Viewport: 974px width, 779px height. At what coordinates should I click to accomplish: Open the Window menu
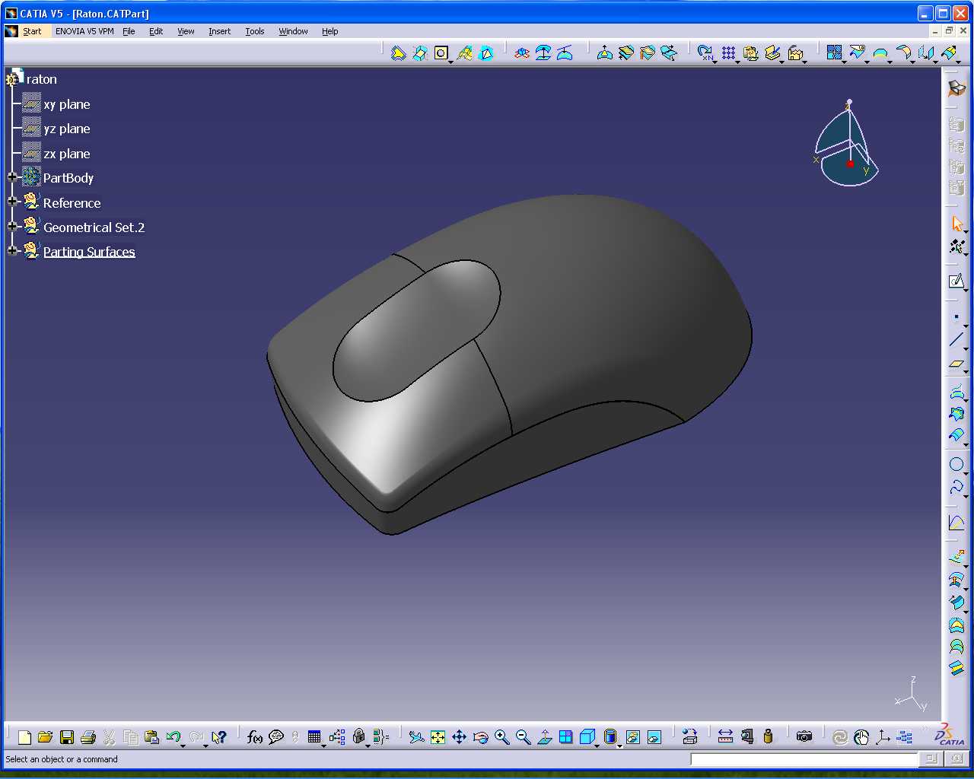tap(293, 31)
